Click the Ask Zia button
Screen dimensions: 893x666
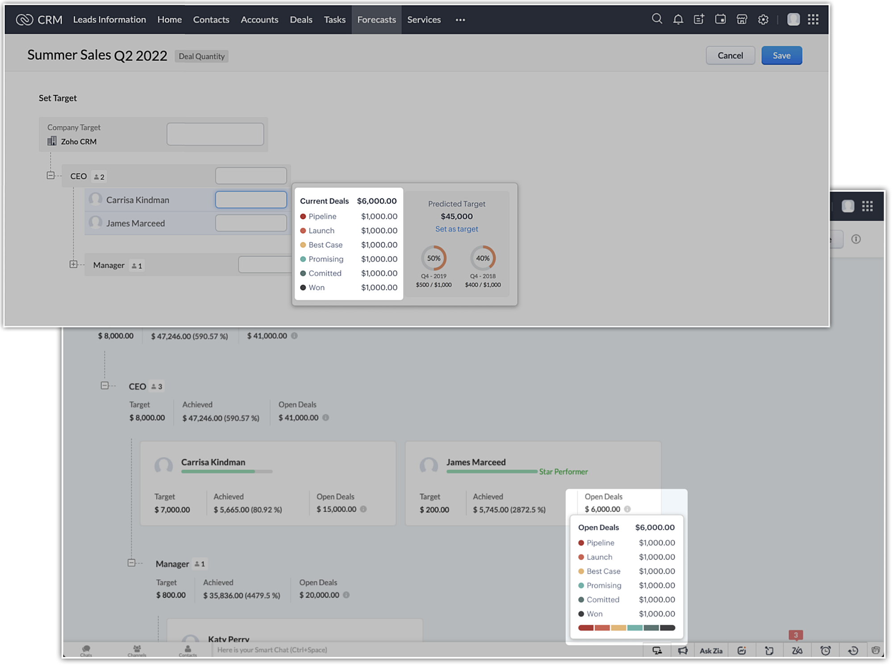[x=711, y=651]
